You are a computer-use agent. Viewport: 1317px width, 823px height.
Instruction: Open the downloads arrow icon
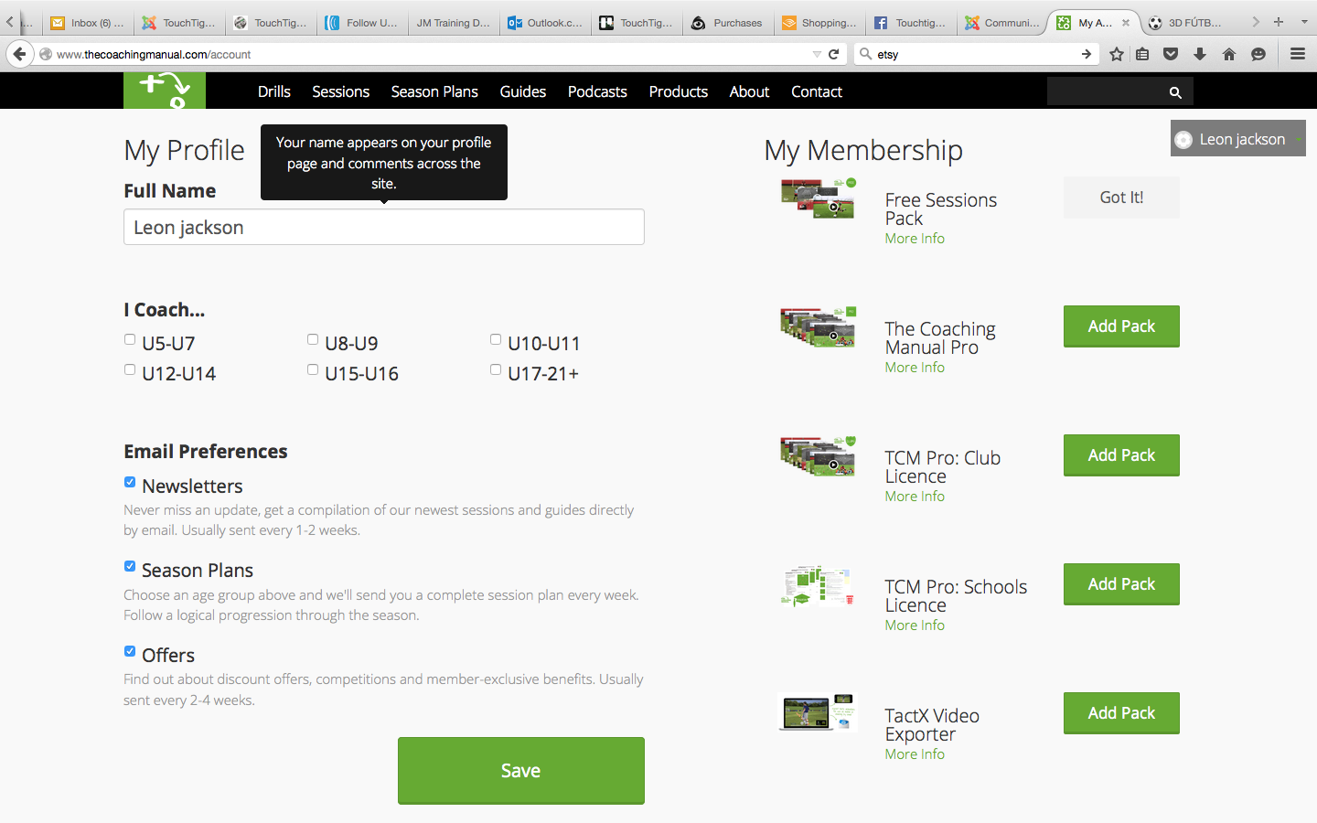point(1200,54)
